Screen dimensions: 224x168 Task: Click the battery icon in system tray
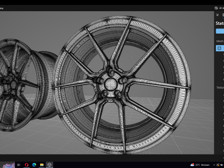pos(222,165)
